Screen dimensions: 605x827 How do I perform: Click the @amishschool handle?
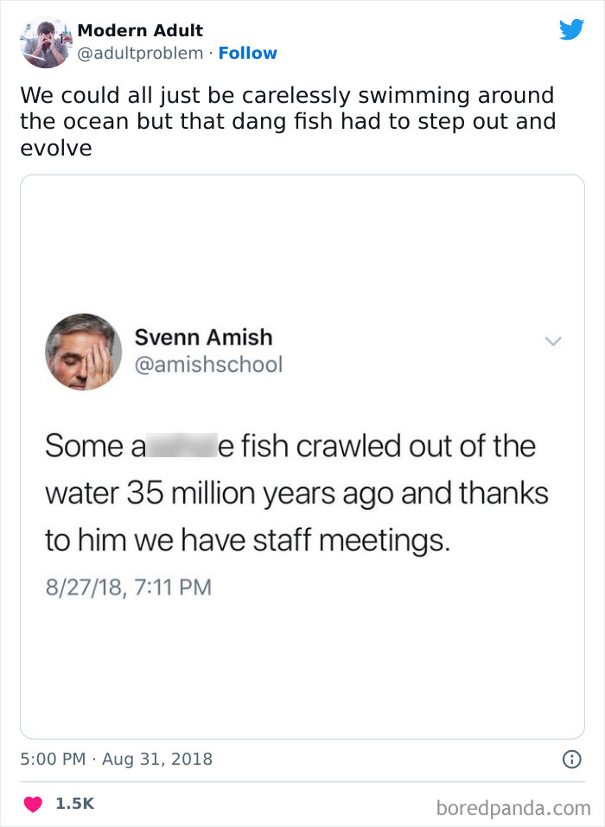[208, 365]
